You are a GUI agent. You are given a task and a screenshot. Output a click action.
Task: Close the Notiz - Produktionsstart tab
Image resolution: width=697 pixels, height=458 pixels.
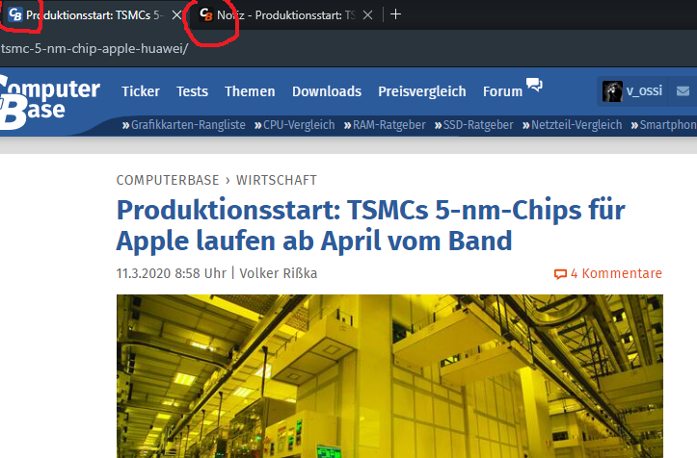coord(367,15)
